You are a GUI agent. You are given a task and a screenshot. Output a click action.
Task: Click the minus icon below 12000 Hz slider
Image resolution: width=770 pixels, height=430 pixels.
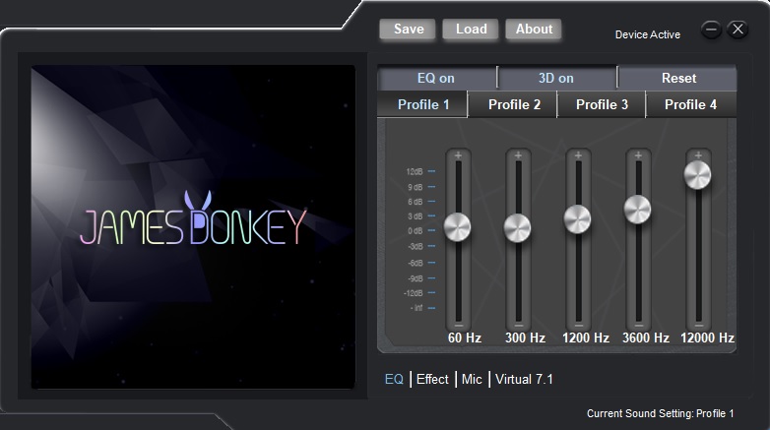coord(699,326)
